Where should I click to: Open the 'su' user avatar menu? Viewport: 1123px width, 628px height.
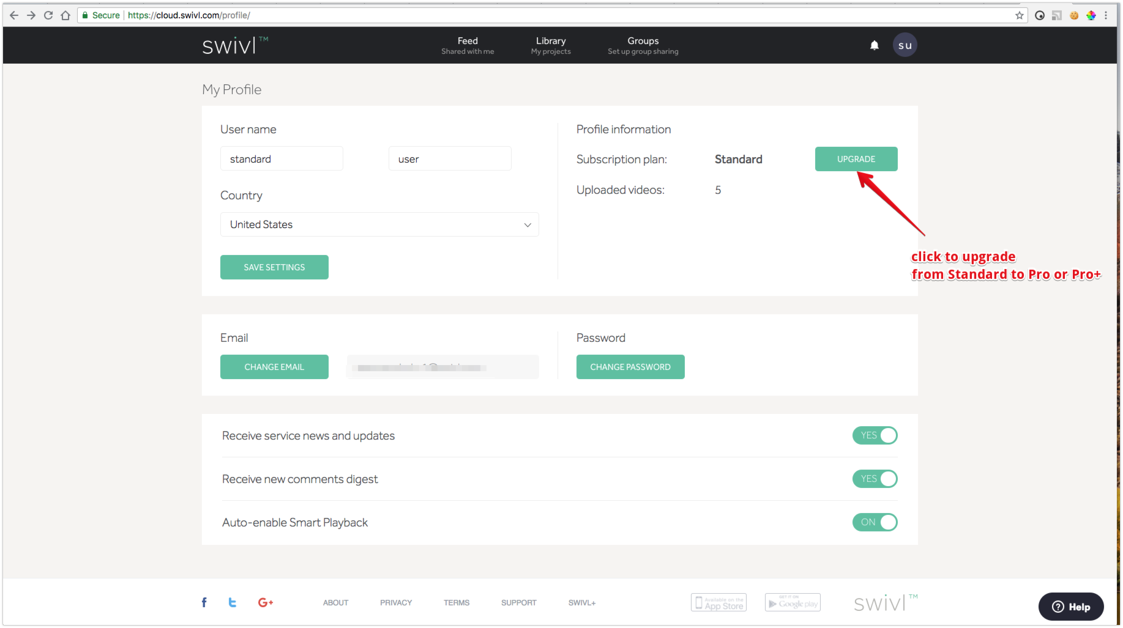(905, 45)
